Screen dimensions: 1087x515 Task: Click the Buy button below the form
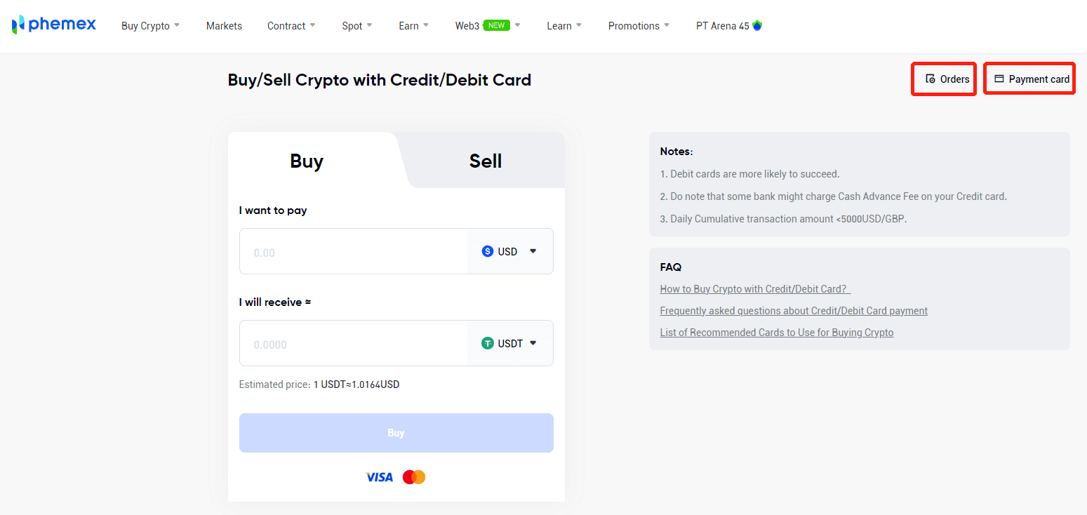[x=396, y=433]
